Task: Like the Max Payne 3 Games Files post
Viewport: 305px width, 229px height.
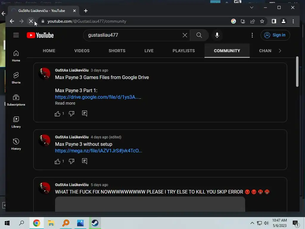Action: 57,114
